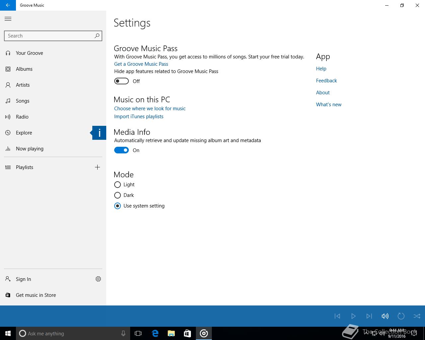The height and width of the screenshot is (340, 425).
Task: Click the Songs music note icon
Action: pyautogui.click(x=8, y=101)
